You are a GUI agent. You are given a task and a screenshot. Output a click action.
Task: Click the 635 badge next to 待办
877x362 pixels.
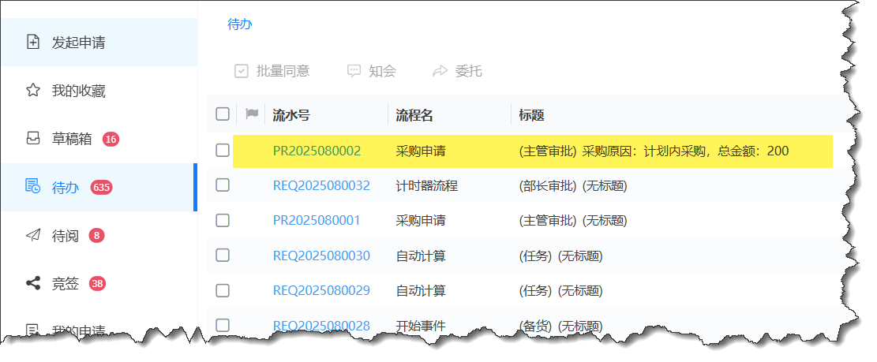coord(102,187)
